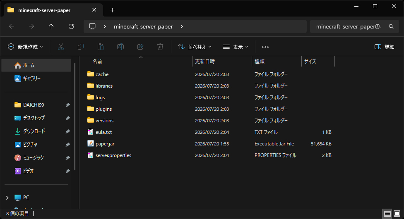Click the PC monitor icon in address bar
Viewport: 404px width, 219px height.
pyautogui.click(x=92, y=26)
